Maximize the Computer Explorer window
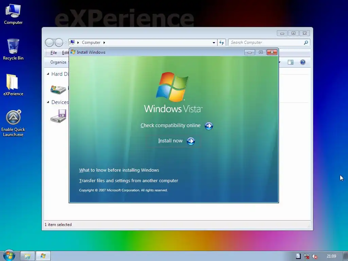 [293, 33]
